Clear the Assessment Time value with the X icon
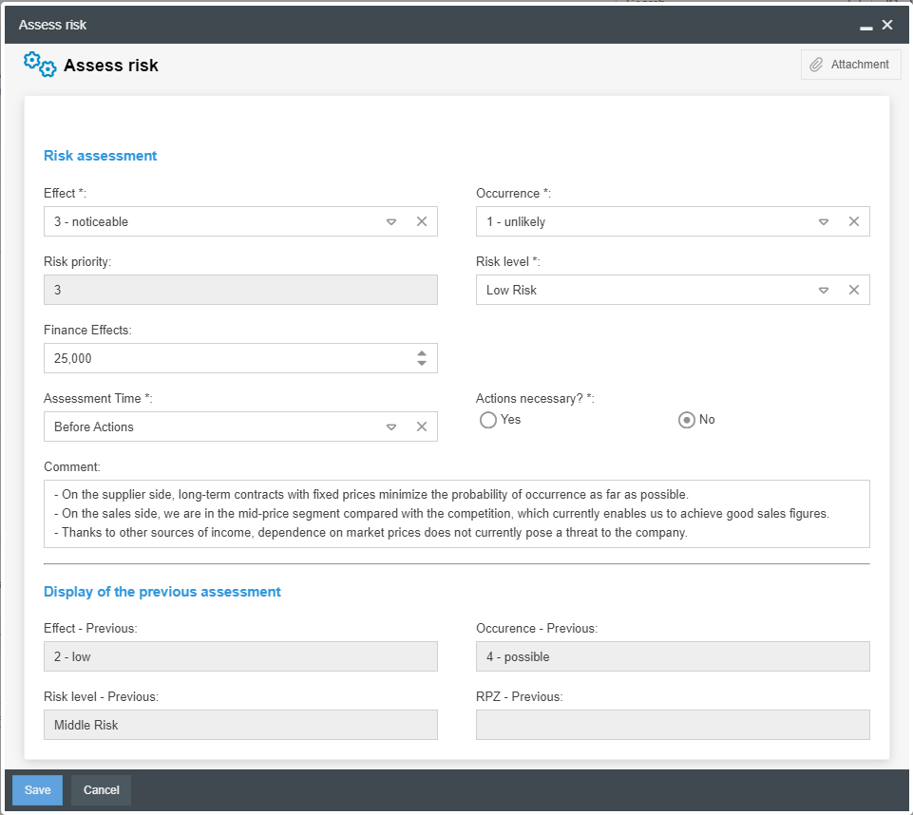 [422, 426]
